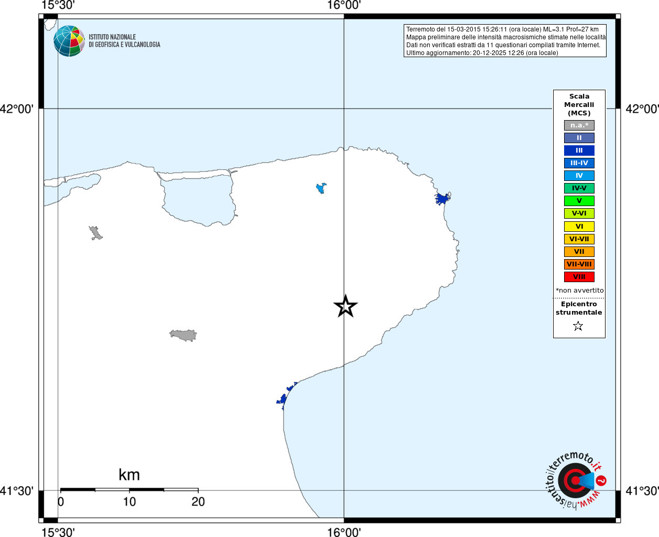Click the haisentitoilterremoto.it target logo

coord(576,480)
